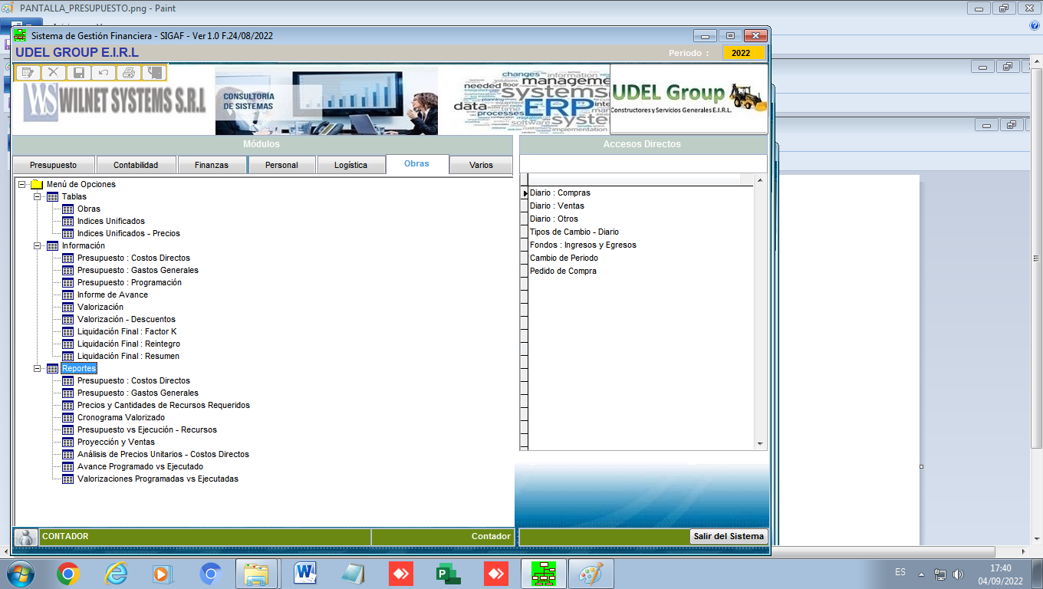Open Microsoft Word from the taskbar

pyautogui.click(x=305, y=573)
